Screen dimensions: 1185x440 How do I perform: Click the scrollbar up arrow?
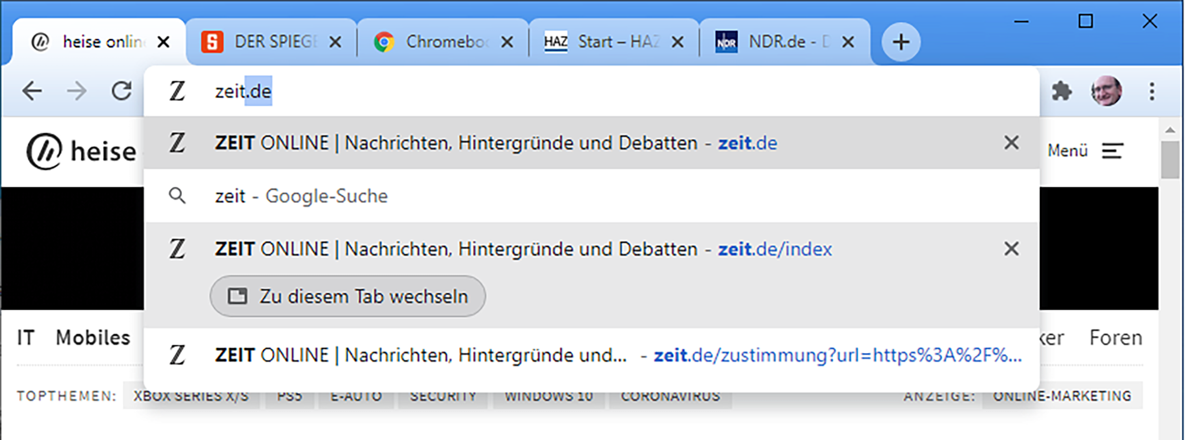pyautogui.click(x=1170, y=130)
